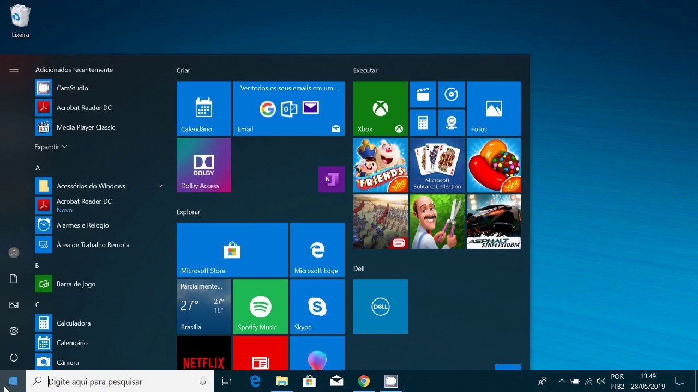Viewport: 698px width, 392px height.
Task: Open the Movies clapperboard small tile
Action: pyautogui.click(x=423, y=94)
